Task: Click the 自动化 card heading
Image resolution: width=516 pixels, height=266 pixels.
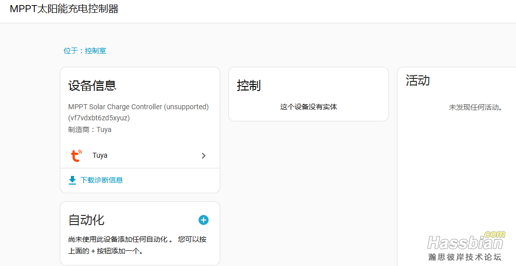Action: (86, 220)
